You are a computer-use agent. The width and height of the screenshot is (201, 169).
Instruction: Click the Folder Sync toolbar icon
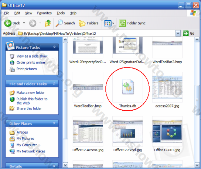click(x=122, y=23)
